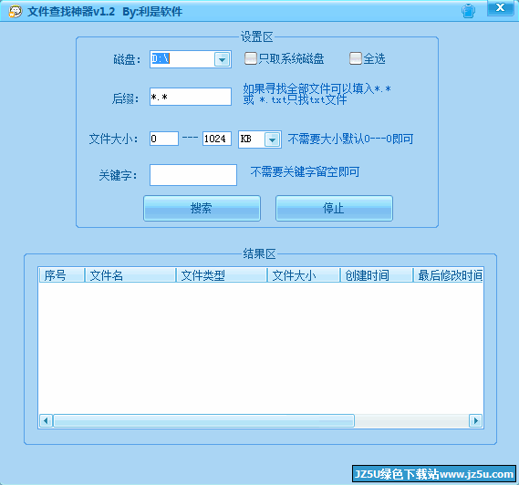Close the 文件查找神器 window
This screenshot has height=485, width=519.
(x=501, y=8)
